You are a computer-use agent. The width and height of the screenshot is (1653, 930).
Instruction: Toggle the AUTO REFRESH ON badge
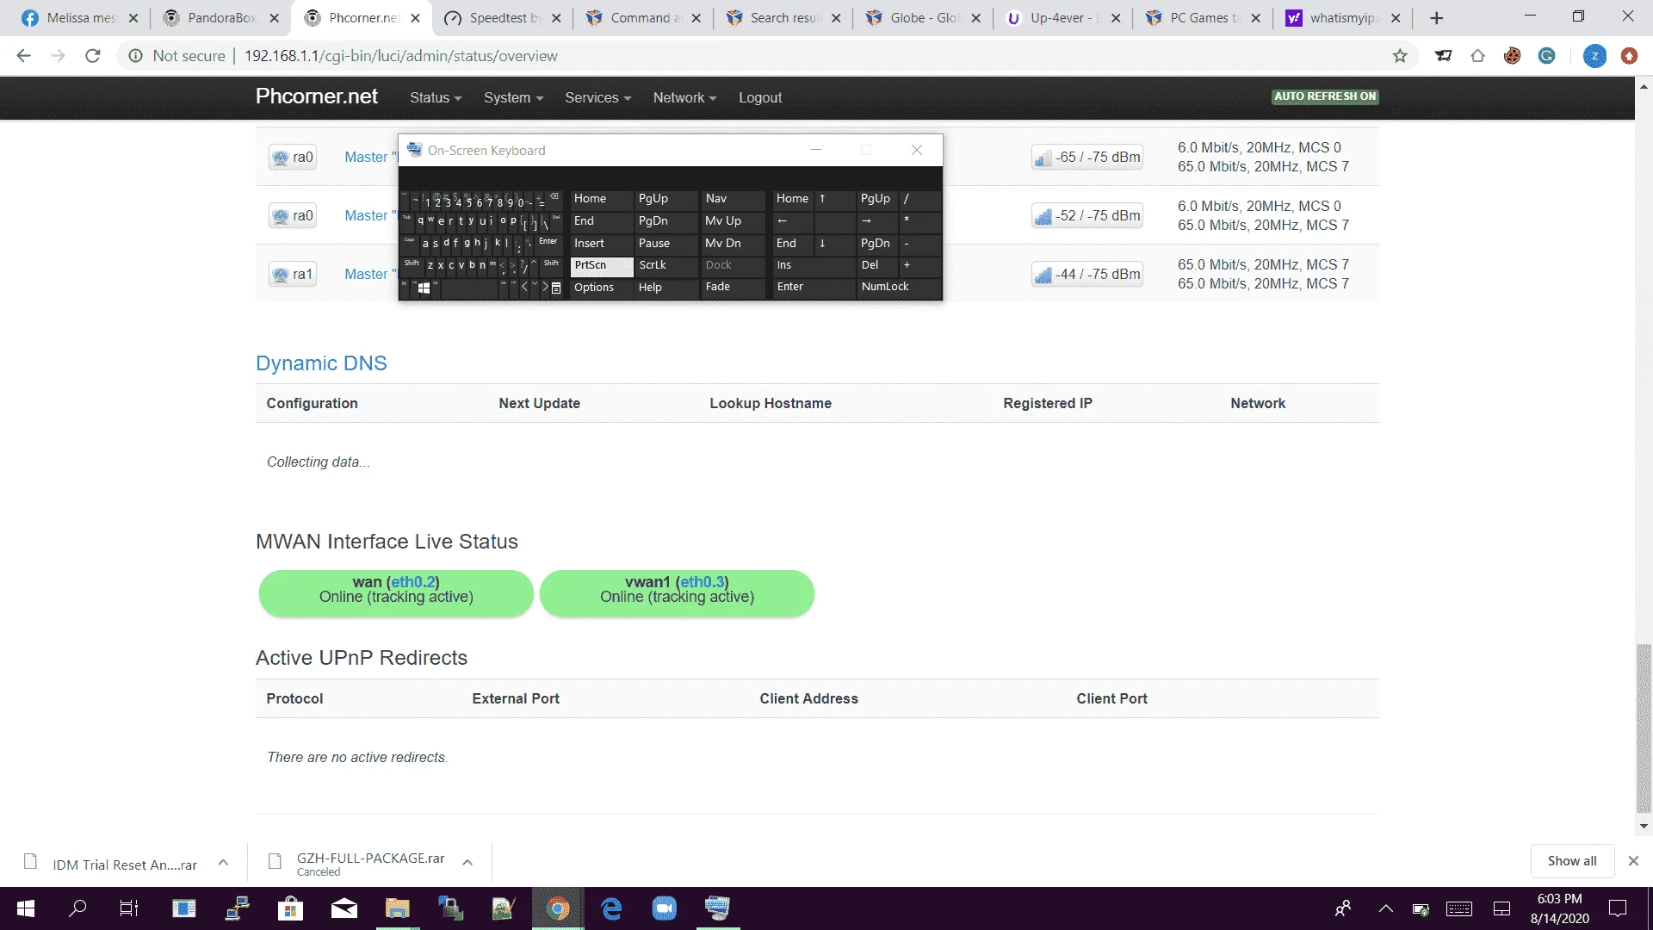pos(1326,96)
